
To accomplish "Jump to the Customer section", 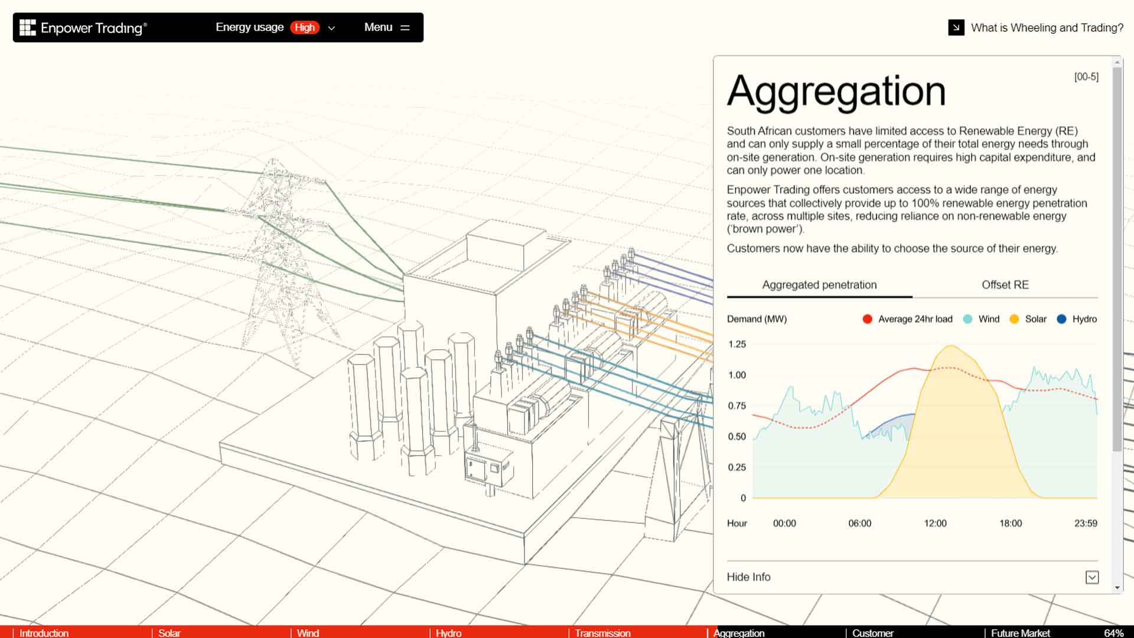I will [872, 633].
